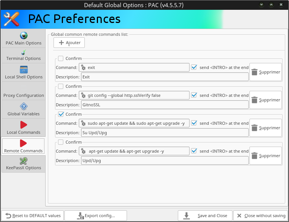This screenshot has height=222, width=289.
Task: Select the Remote Commands tab
Action: [23, 146]
